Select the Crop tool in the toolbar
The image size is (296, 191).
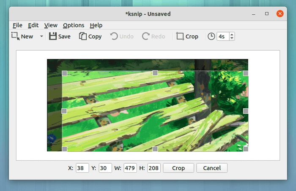point(187,36)
